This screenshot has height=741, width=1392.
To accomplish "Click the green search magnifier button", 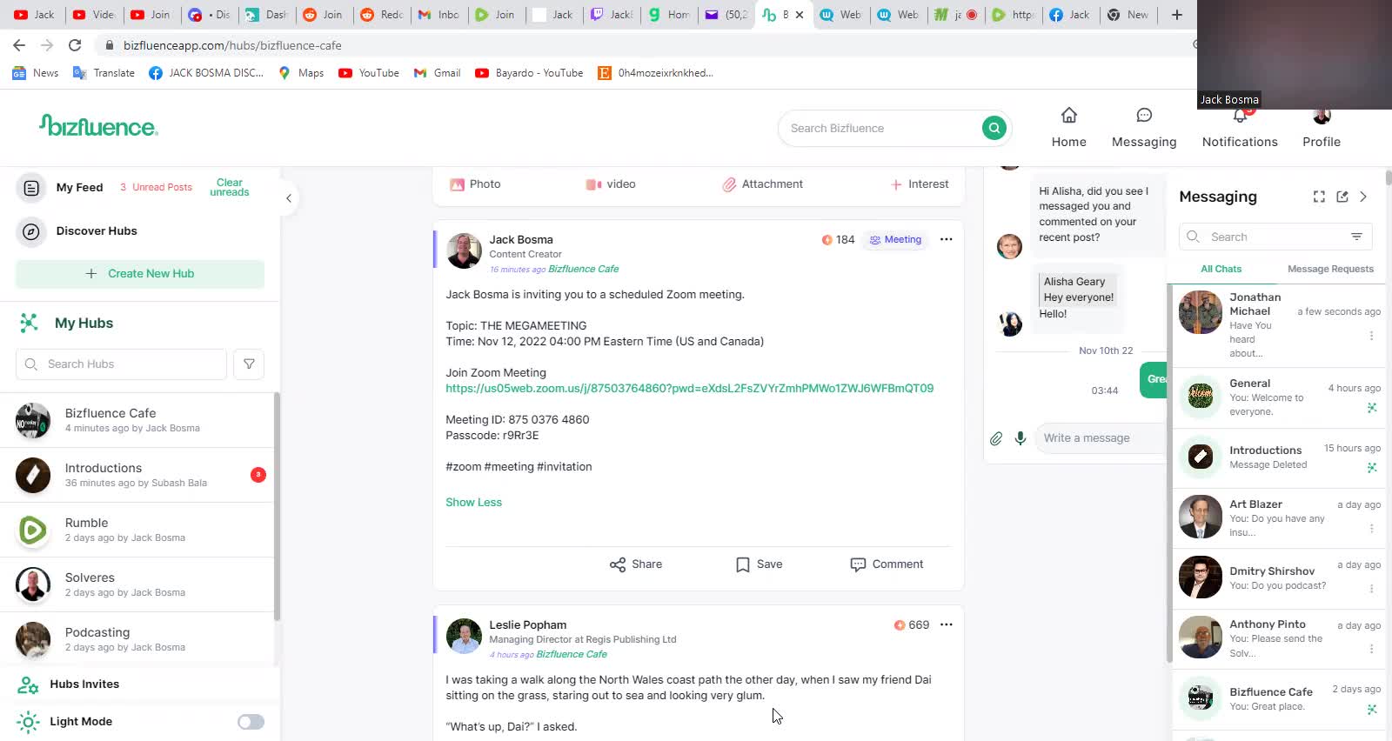I will pos(994,128).
